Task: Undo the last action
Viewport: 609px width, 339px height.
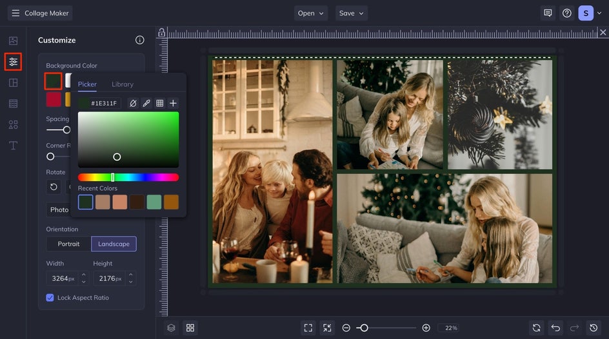Action: [x=555, y=328]
